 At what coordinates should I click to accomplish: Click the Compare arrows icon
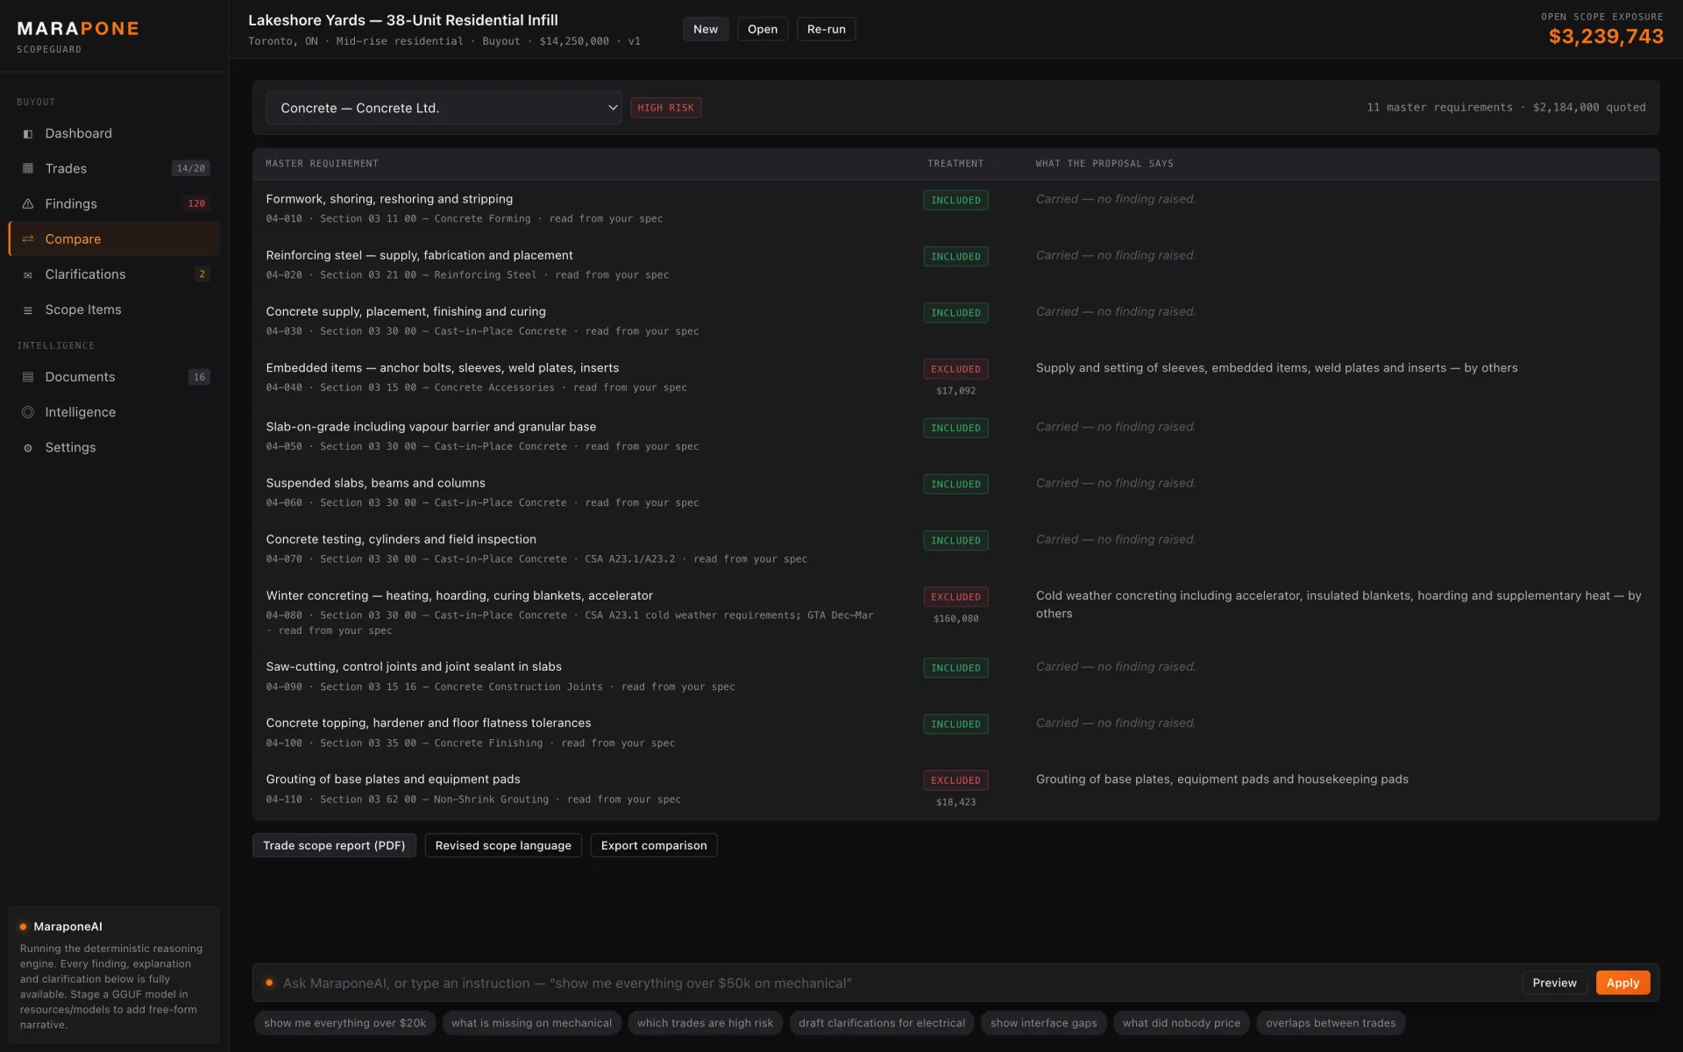pyautogui.click(x=28, y=238)
